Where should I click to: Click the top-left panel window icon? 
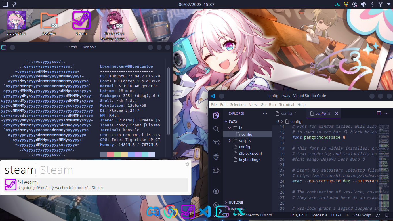(5, 4)
